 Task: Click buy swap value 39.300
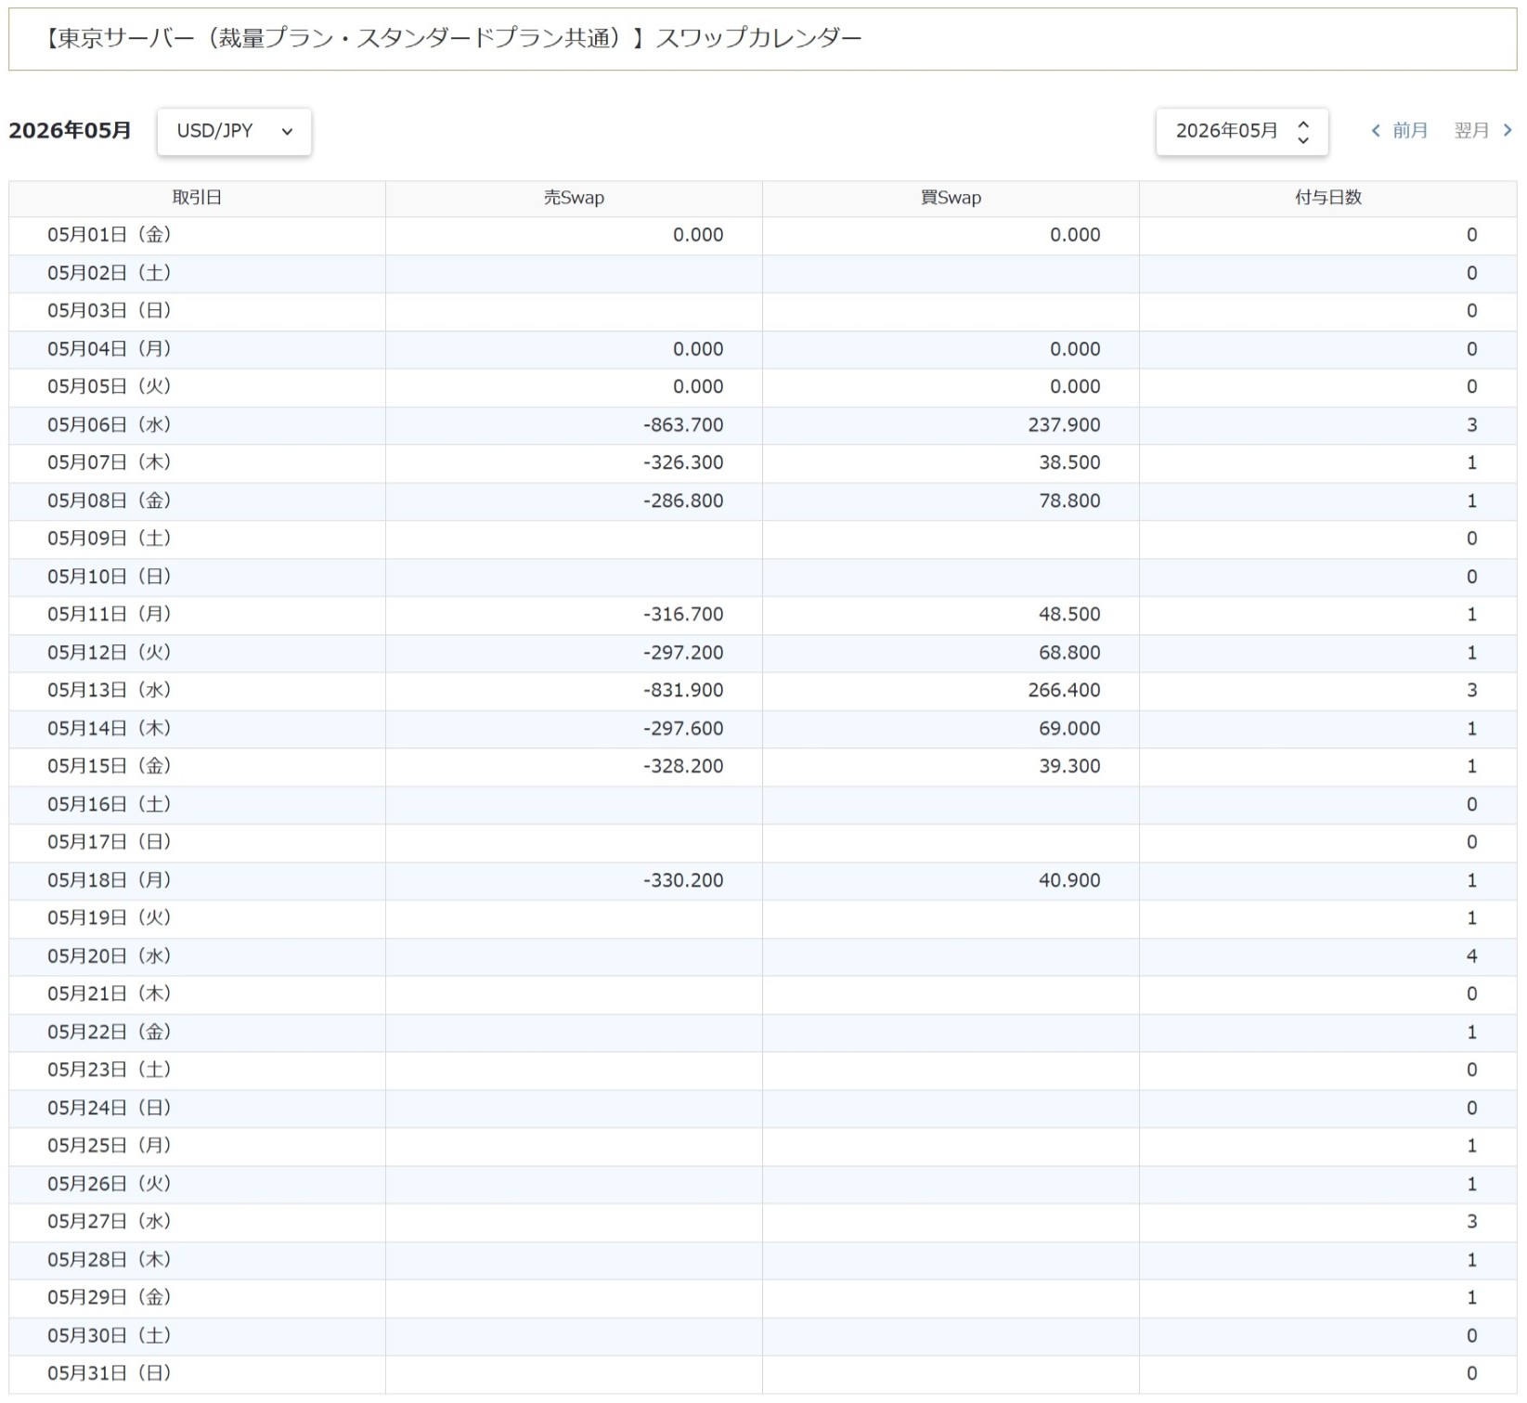pyautogui.click(x=1069, y=766)
